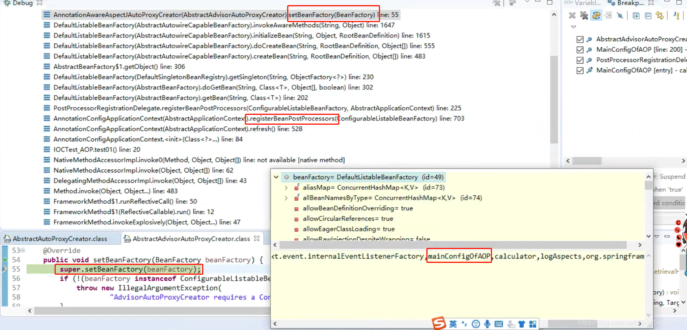Select setBeanFactory line 55 stack frame

221,15
